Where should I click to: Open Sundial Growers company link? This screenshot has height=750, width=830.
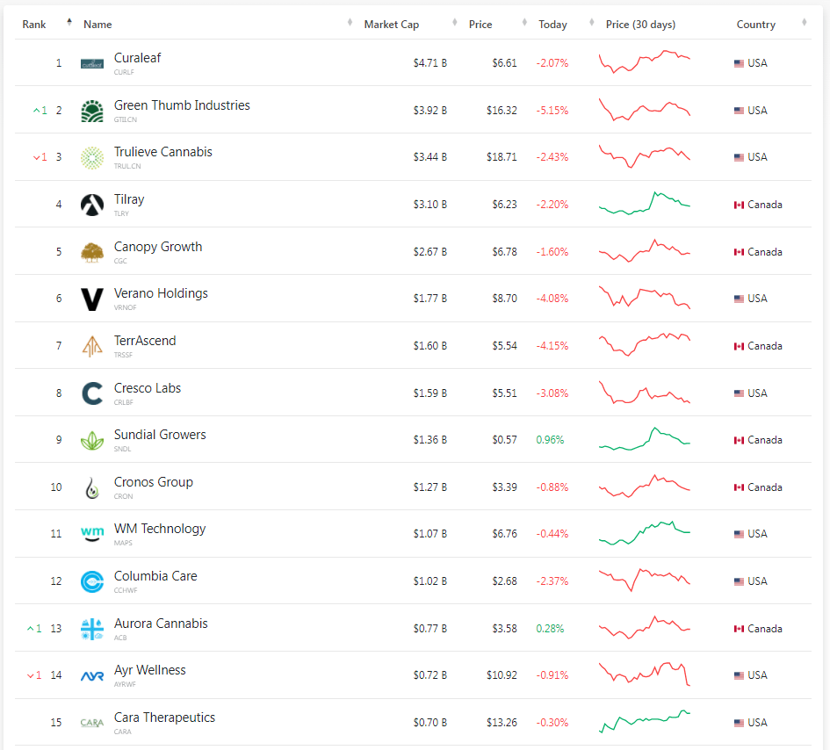click(160, 435)
